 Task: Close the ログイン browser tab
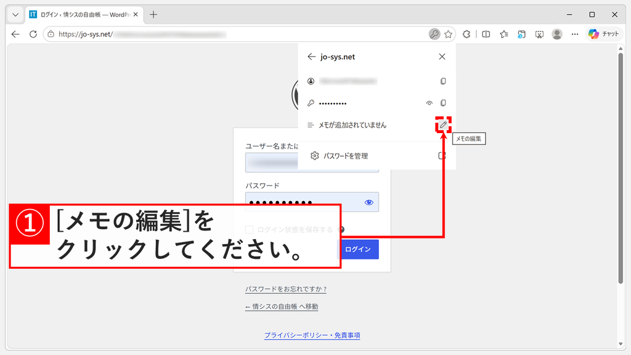pos(136,15)
